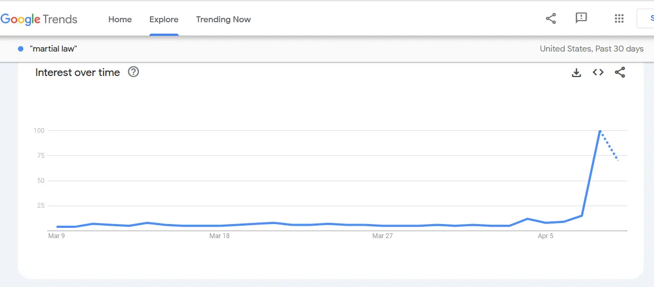This screenshot has height=287, width=654.
Task: Click the peak point at 100 on chart
Action: pos(600,131)
